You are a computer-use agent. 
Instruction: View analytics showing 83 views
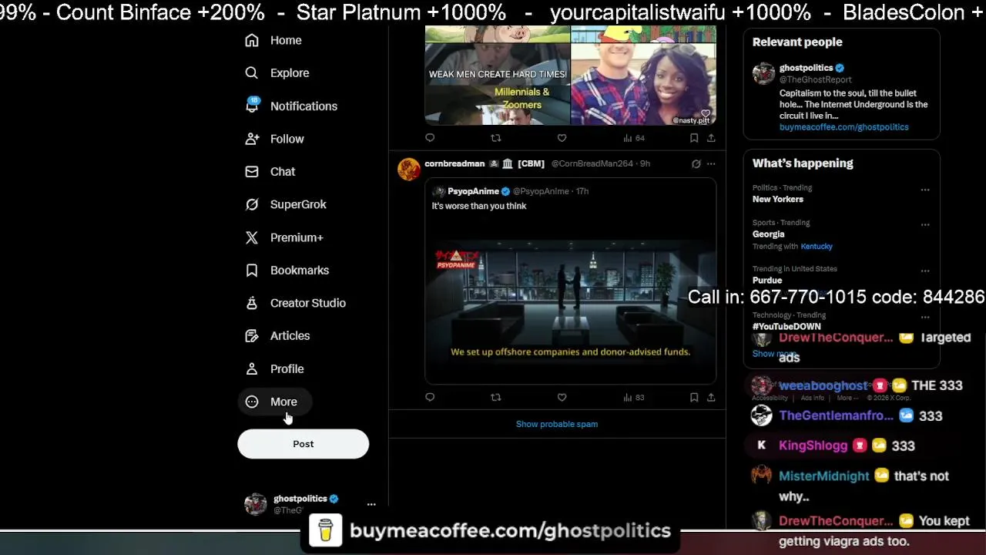pyautogui.click(x=634, y=397)
